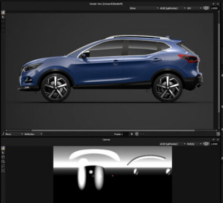
Task: Select the second tool in Canvas left toolbar
Action: pos(3,153)
